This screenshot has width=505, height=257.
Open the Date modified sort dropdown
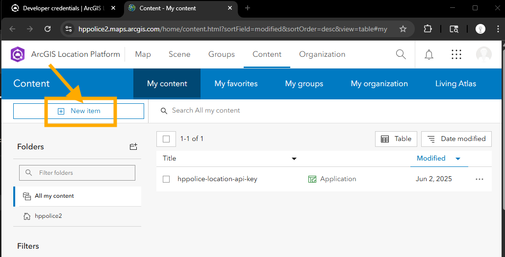click(456, 139)
